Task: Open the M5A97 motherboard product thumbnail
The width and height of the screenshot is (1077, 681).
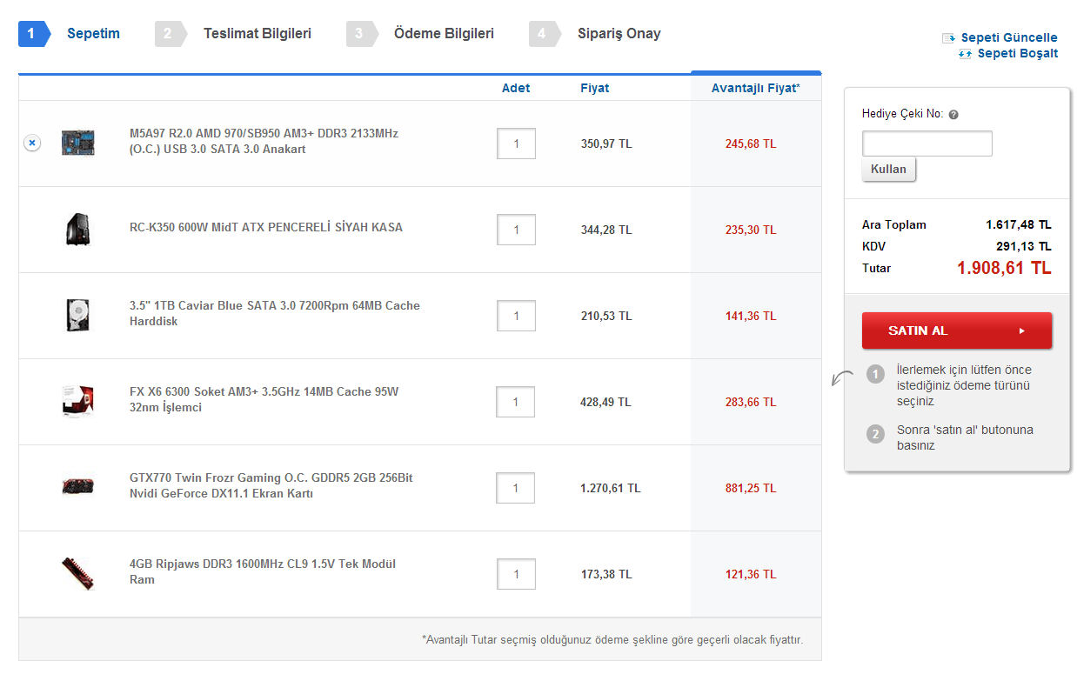Action: (x=77, y=143)
